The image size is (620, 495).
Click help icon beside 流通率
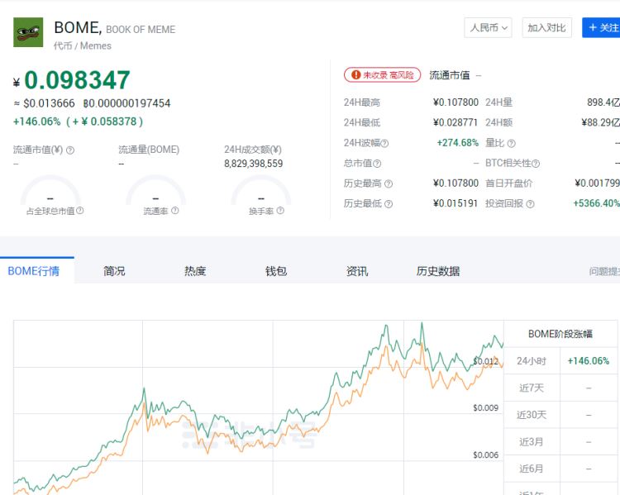click(x=174, y=212)
